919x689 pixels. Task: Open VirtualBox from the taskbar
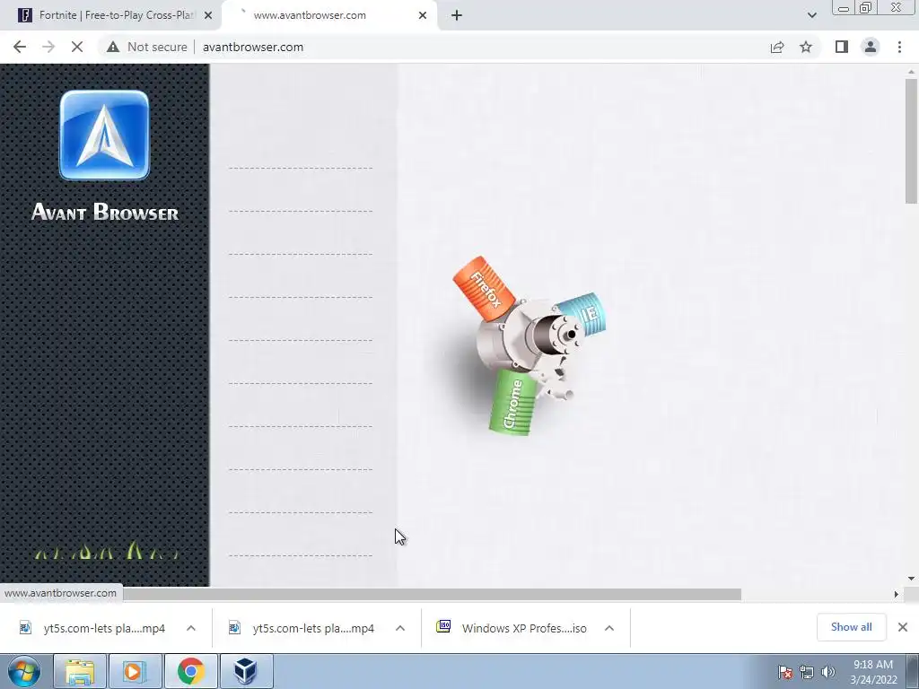click(x=245, y=671)
